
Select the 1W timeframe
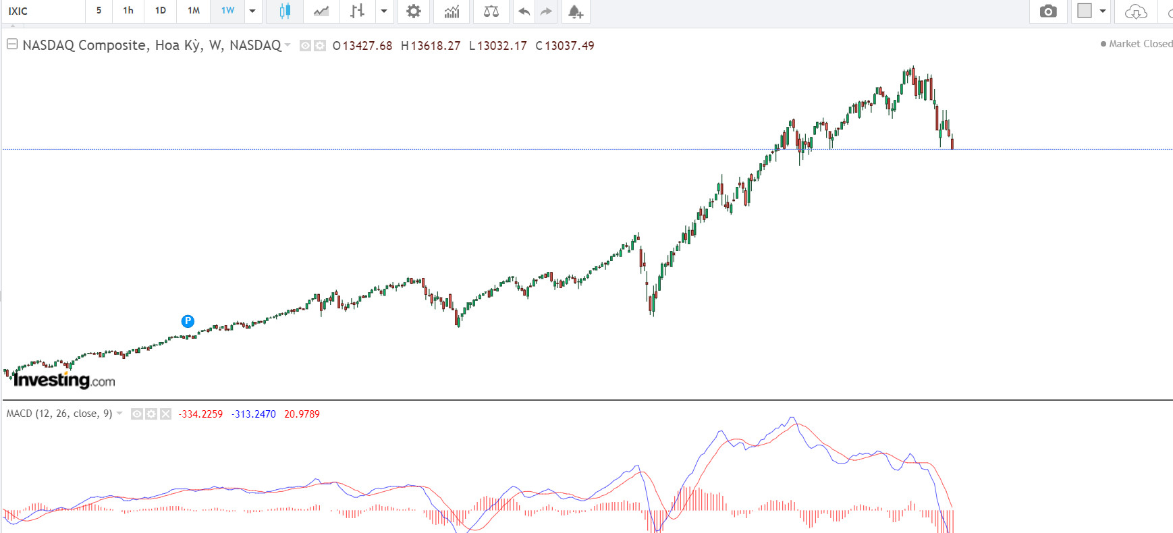pos(227,10)
